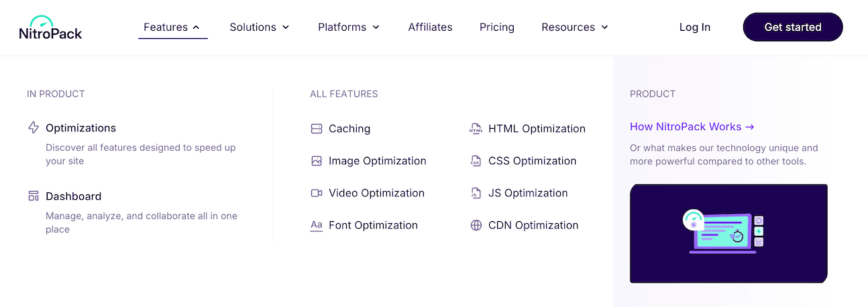Collapse the Features menu chevron
This screenshot has height=307, width=868.
tap(196, 27)
